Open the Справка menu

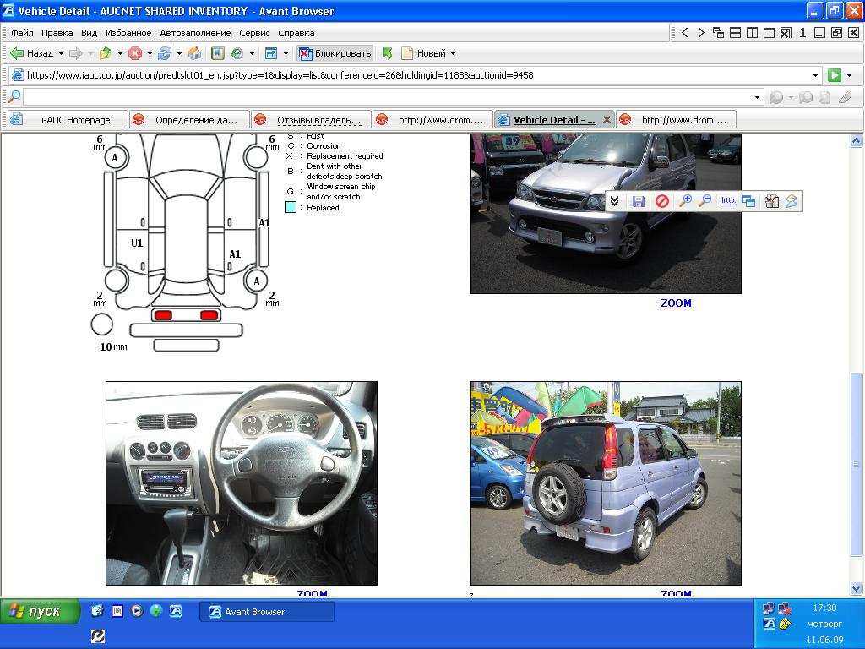[x=296, y=33]
